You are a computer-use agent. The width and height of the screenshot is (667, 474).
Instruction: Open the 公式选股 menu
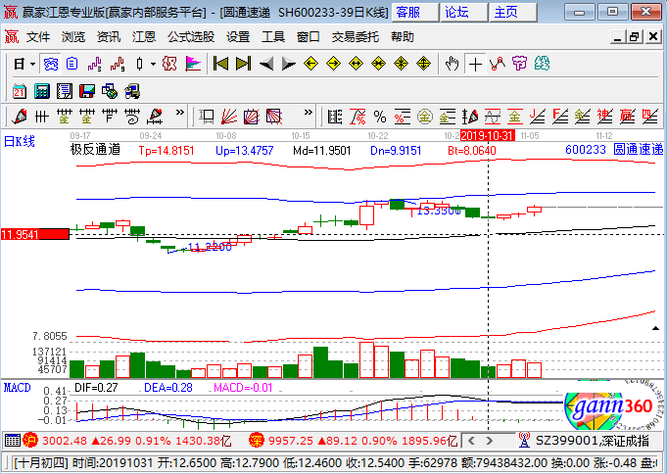click(x=191, y=37)
